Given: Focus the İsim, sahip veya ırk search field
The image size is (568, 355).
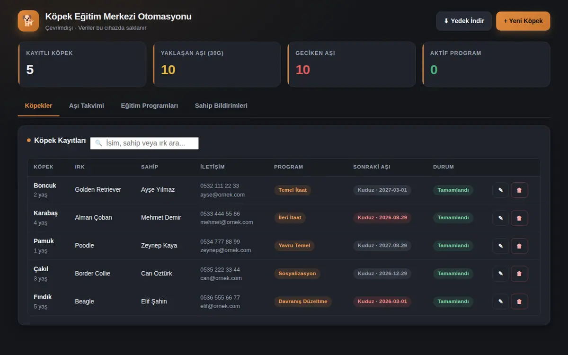Looking at the screenshot, I should click(x=144, y=143).
